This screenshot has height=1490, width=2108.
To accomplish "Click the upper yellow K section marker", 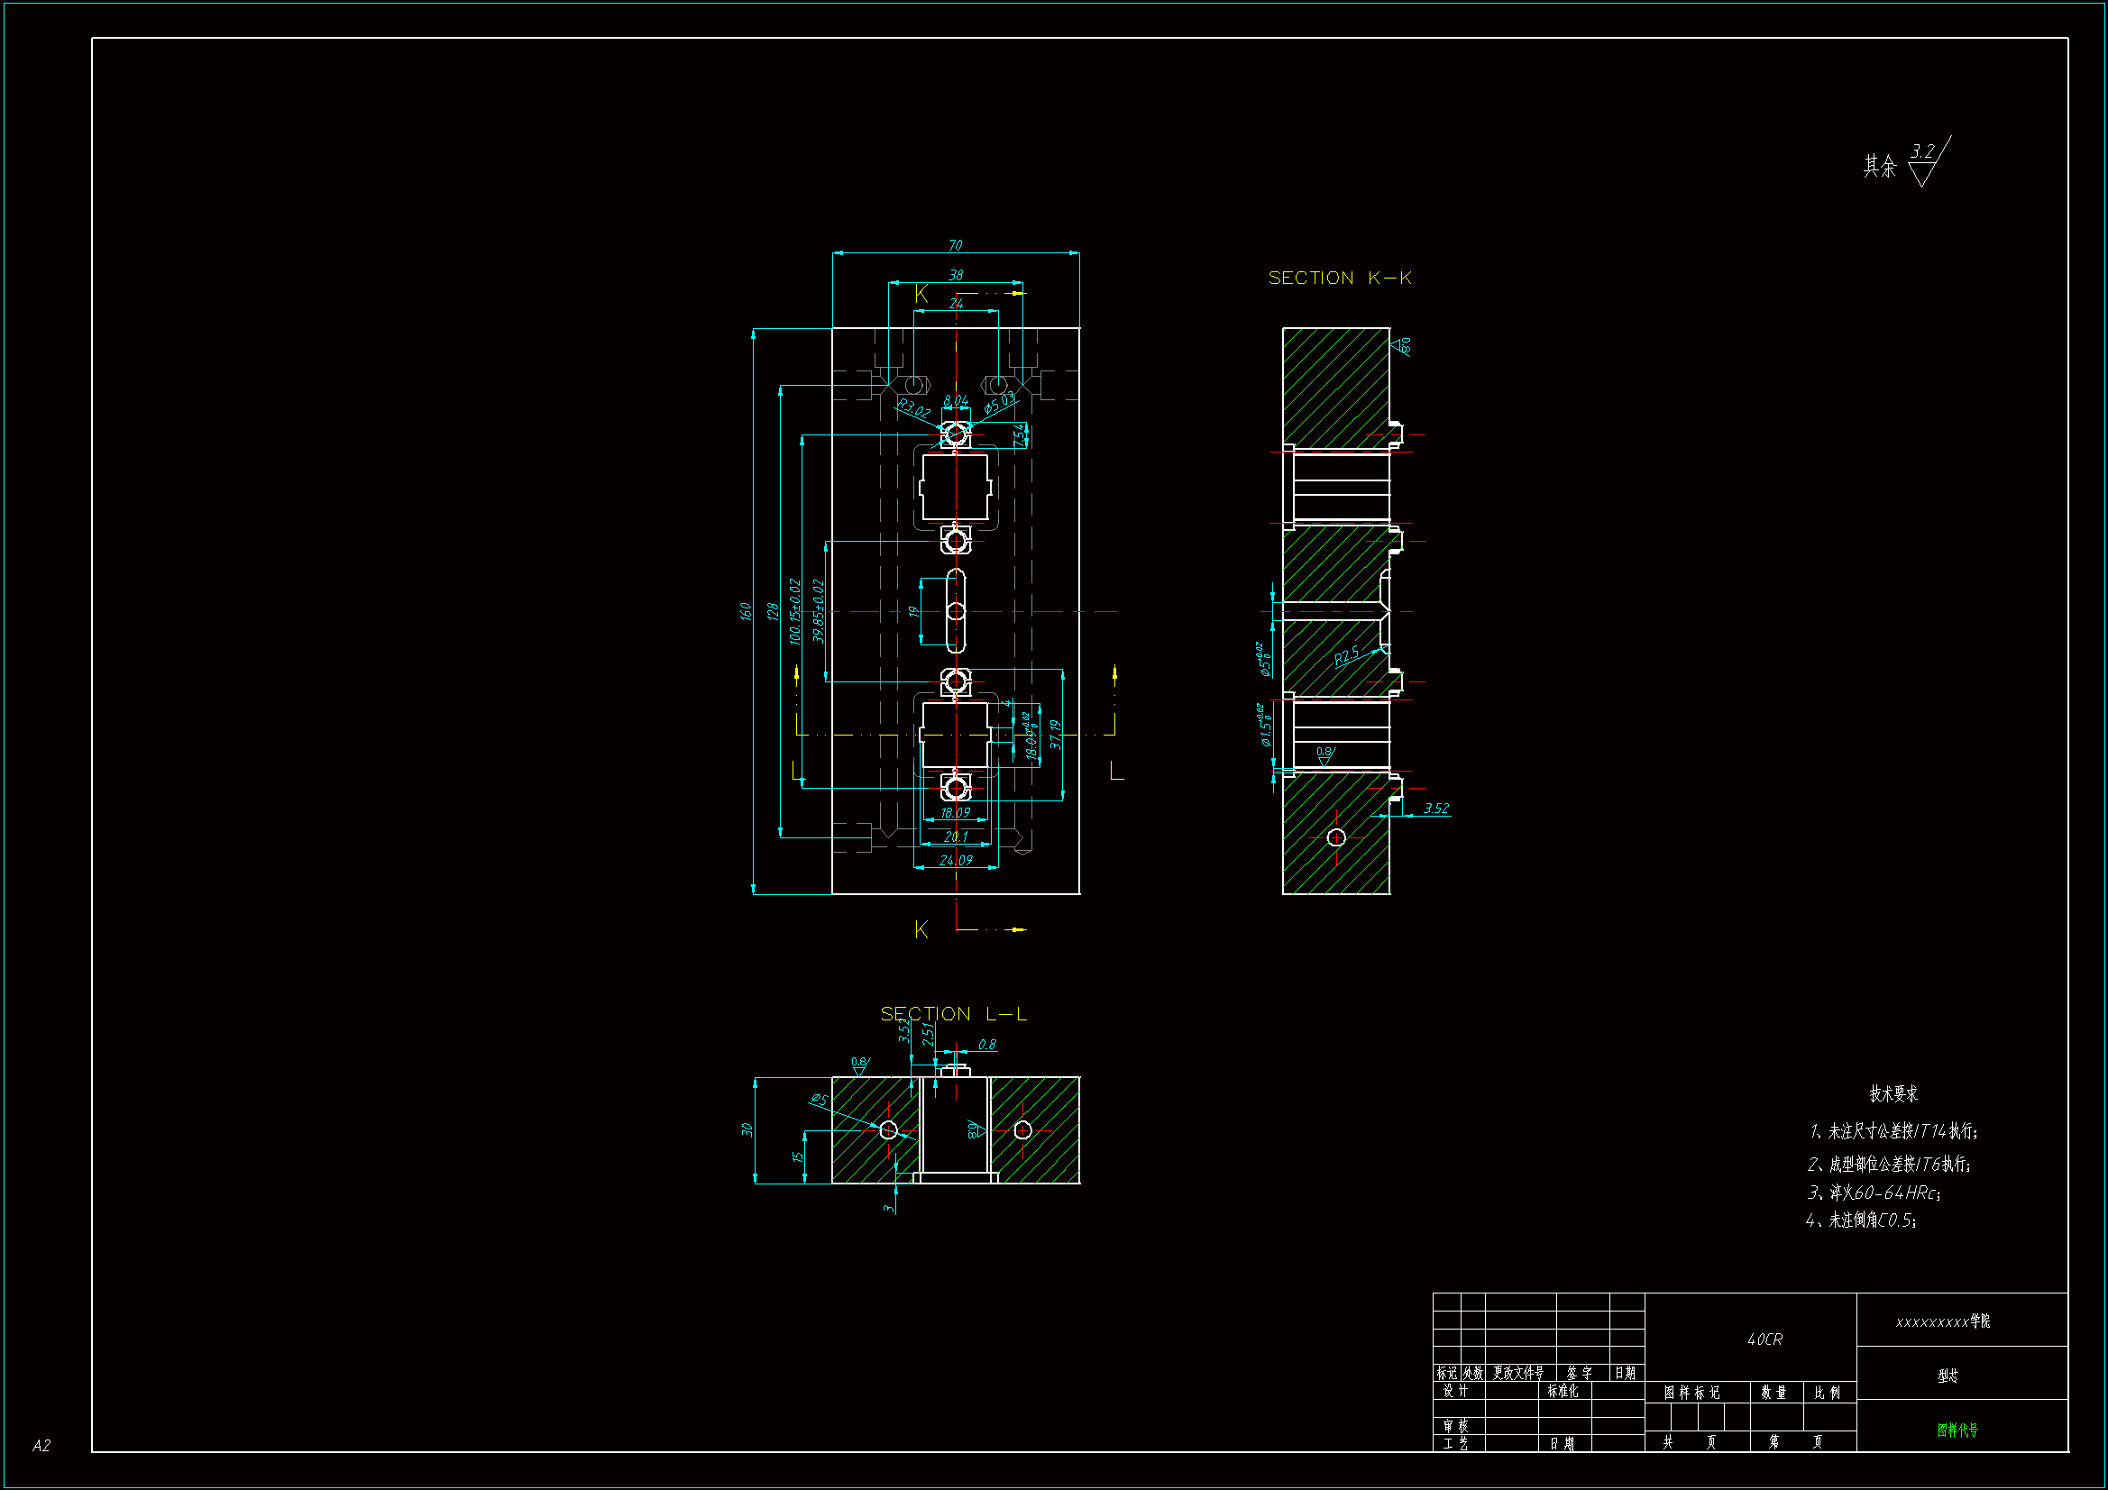I will (921, 295).
